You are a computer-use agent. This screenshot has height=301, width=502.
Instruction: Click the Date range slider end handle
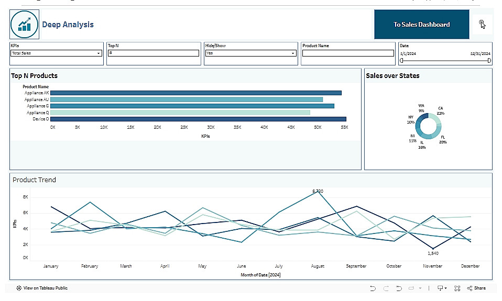(489, 60)
